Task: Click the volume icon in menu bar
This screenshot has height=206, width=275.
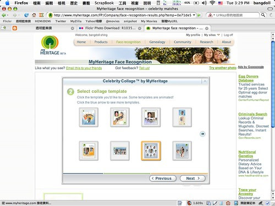Action: coord(204,3)
